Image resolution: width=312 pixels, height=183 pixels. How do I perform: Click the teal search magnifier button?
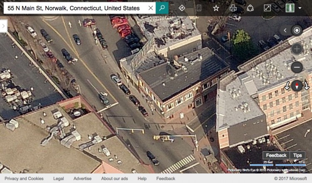(162, 8)
